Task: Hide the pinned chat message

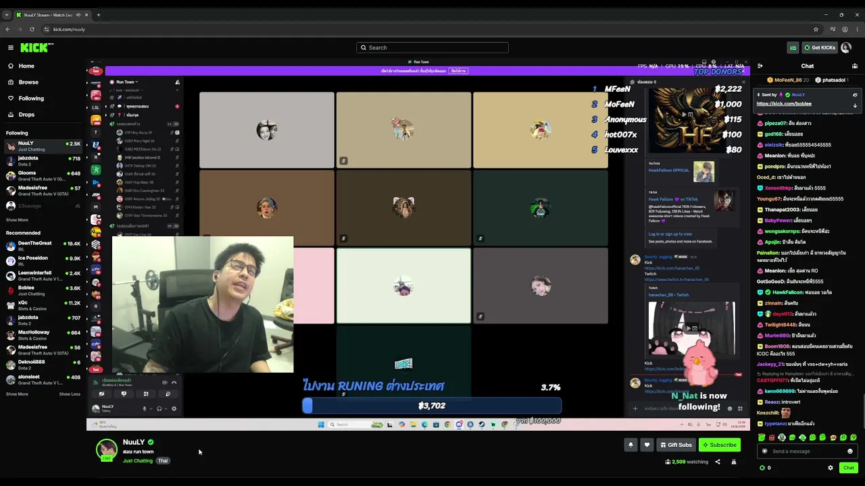Action: pos(855,95)
